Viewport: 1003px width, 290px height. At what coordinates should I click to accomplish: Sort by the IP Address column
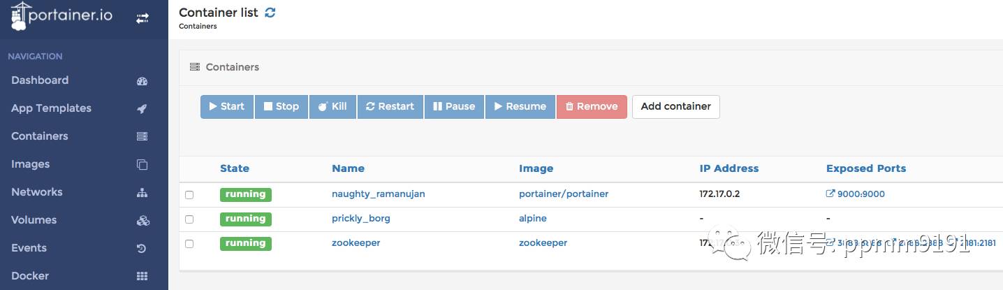pos(729,168)
